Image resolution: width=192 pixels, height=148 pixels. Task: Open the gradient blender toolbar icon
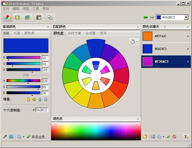pyautogui.click(x=17, y=17)
